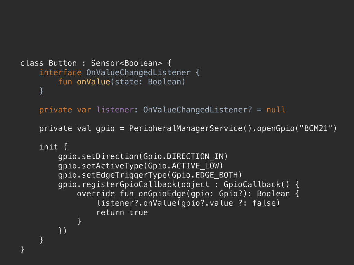The width and height of the screenshot is (354, 265).
Task: Click the "BCM21" string literal
Action: (x=316, y=128)
